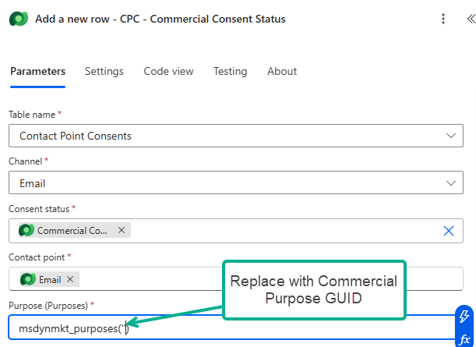The height and width of the screenshot is (347, 476).
Task: Insert dynamic content using lightning icon
Action: click(464, 317)
